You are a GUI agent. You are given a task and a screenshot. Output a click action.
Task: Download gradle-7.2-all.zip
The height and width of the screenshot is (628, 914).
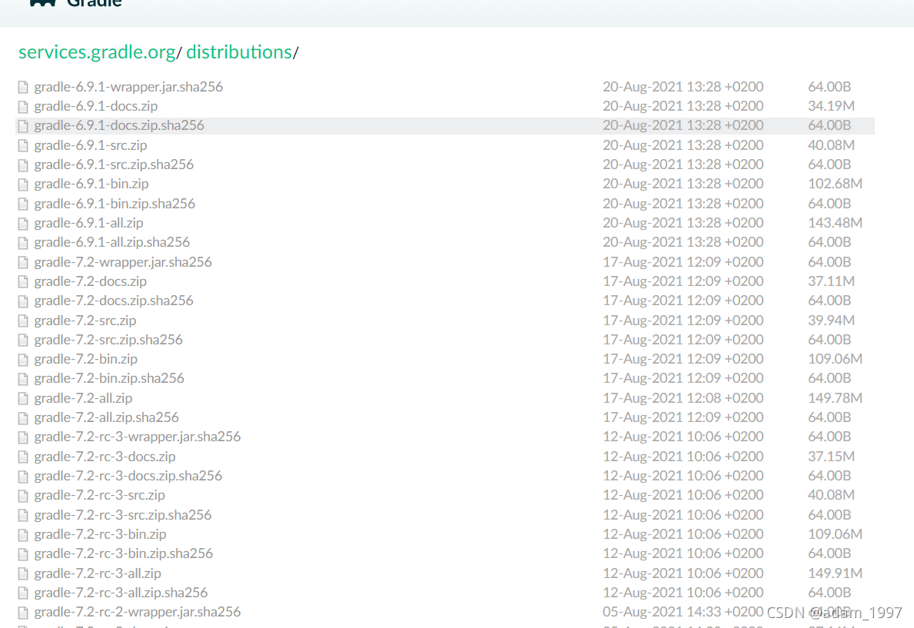83,397
